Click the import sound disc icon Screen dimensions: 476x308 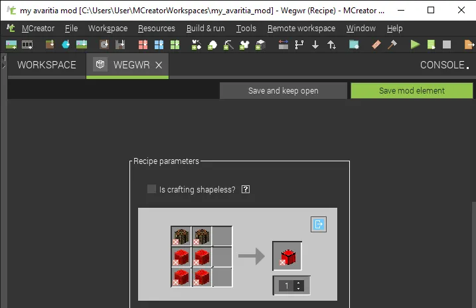104,45
